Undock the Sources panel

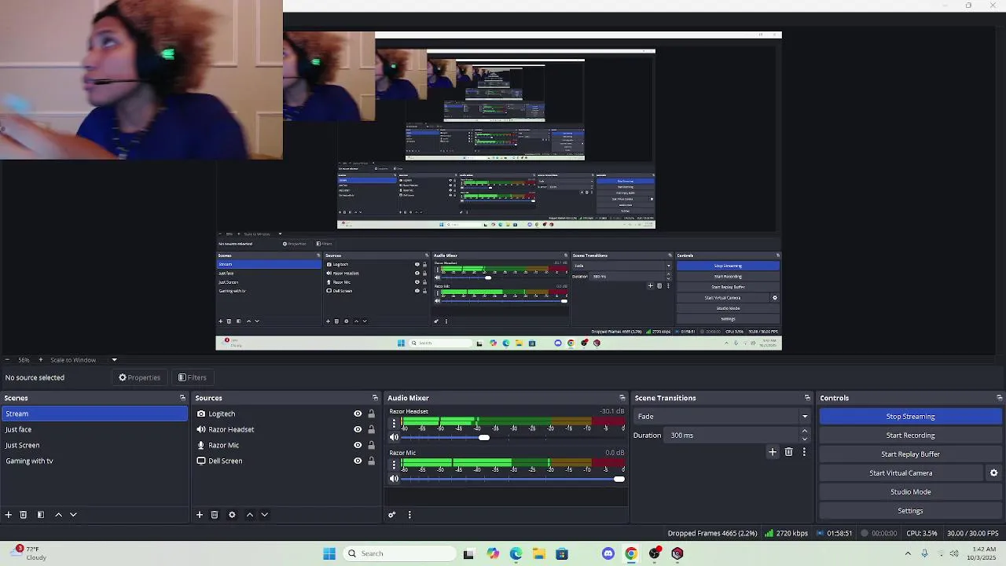pos(375,398)
